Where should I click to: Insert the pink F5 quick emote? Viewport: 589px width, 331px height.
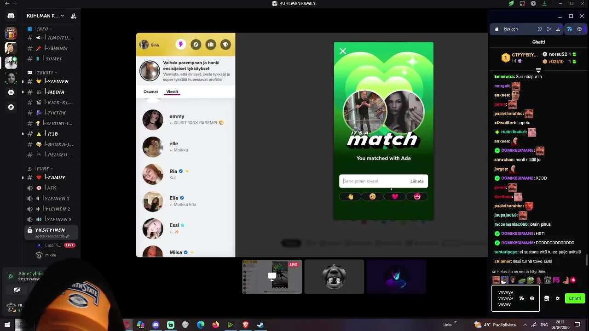pos(556,280)
